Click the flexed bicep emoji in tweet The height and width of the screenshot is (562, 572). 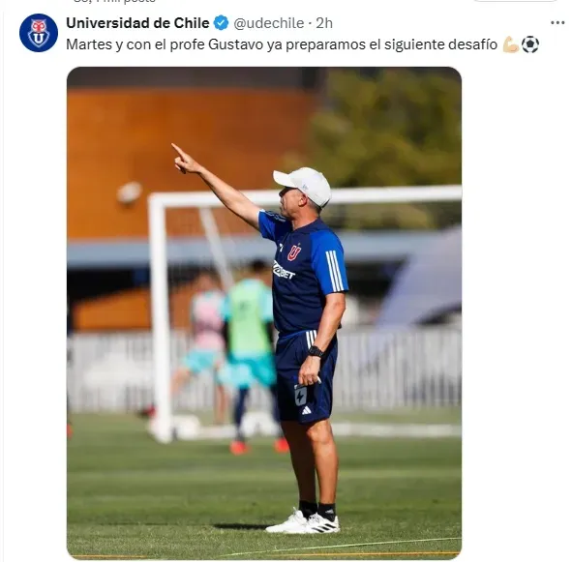tap(511, 44)
